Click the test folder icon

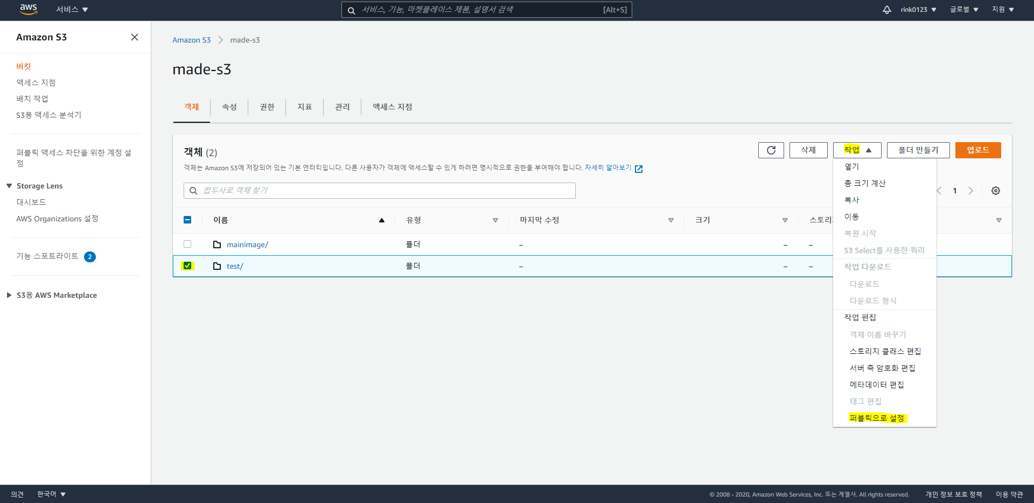pos(217,266)
